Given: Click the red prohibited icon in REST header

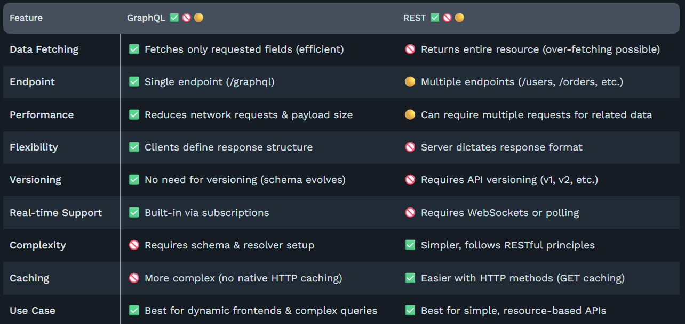Looking at the screenshot, I should click(x=447, y=18).
